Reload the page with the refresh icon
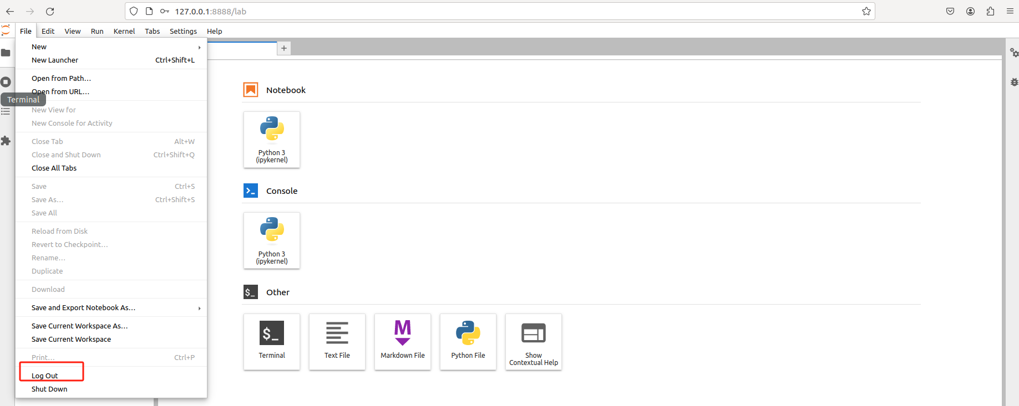The width and height of the screenshot is (1019, 406). [50, 11]
